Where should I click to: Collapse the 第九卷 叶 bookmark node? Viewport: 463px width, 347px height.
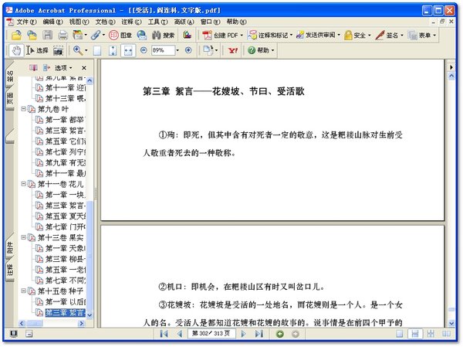23,109
